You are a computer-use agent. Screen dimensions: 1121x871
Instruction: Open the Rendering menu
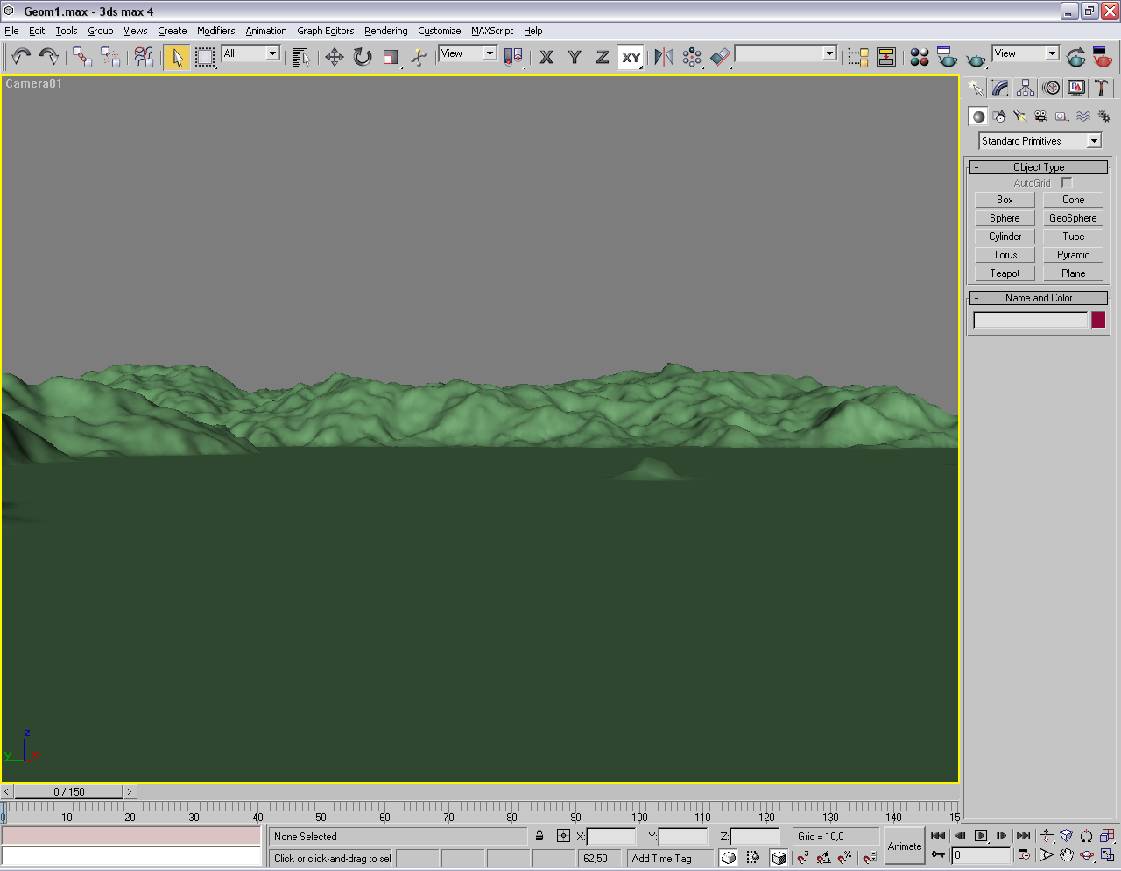[385, 31]
